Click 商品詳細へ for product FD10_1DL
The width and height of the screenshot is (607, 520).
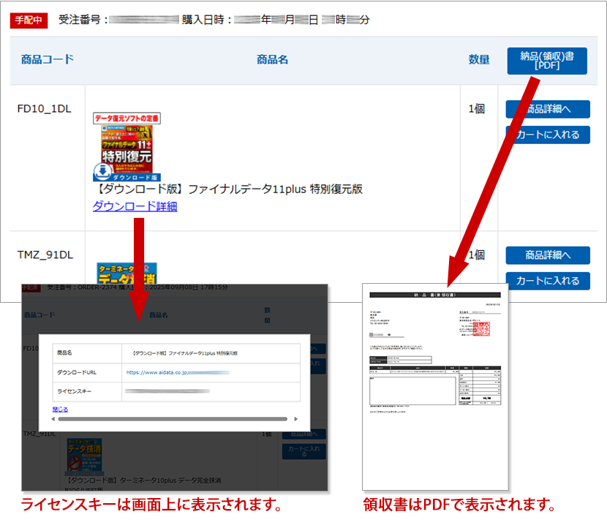pyautogui.click(x=547, y=109)
